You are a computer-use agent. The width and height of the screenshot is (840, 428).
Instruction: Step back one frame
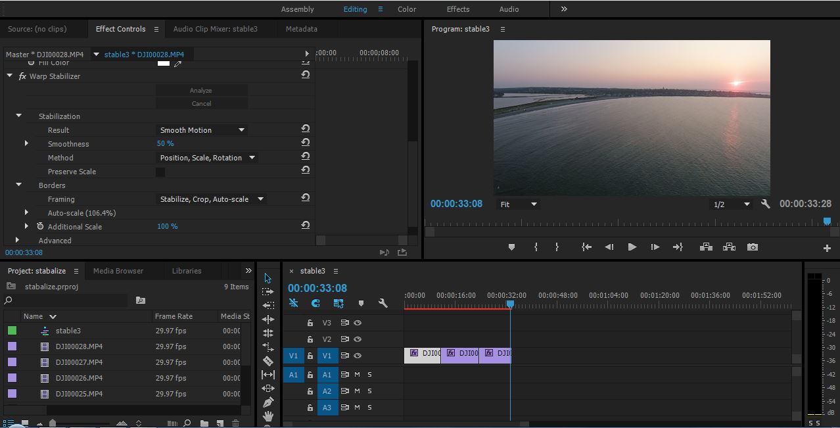coord(609,247)
